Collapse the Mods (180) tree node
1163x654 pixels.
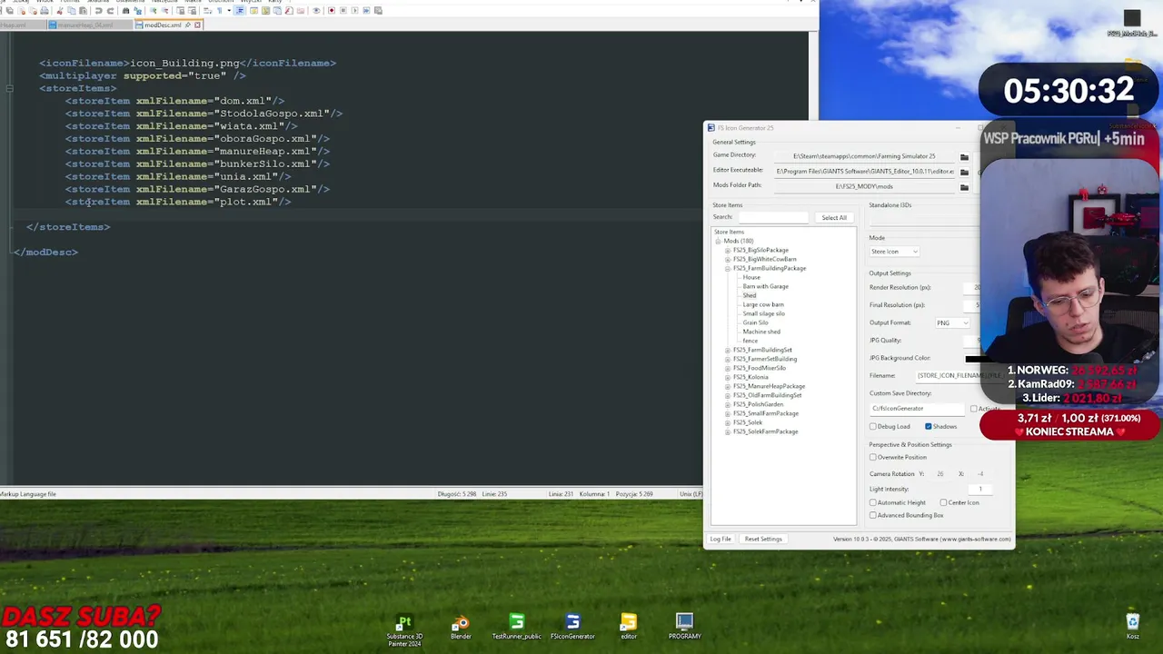[x=718, y=241]
